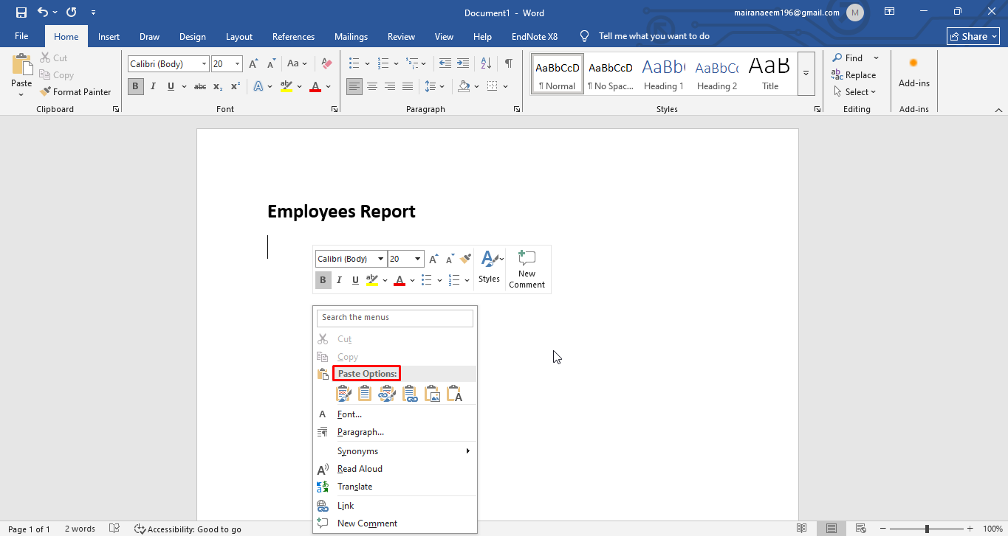Choose the Picture paste option
Image resolution: width=1008 pixels, height=536 pixels.
click(x=433, y=394)
